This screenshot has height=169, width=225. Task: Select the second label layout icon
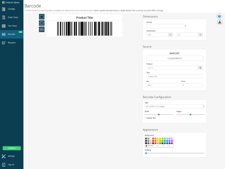click(x=42, y=23)
